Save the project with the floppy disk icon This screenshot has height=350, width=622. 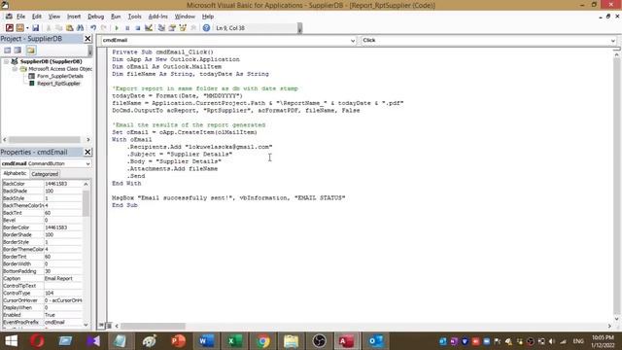click(35, 28)
